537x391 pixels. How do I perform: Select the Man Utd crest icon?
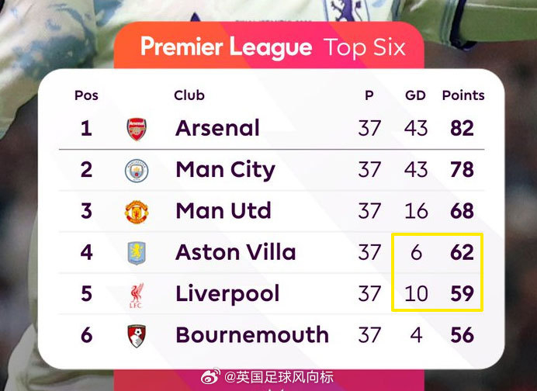click(137, 212)
